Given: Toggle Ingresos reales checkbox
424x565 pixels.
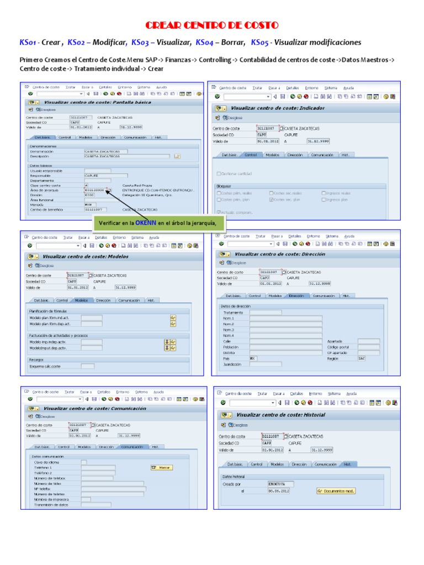Looking at the screenshot, I should click(324, 193).
